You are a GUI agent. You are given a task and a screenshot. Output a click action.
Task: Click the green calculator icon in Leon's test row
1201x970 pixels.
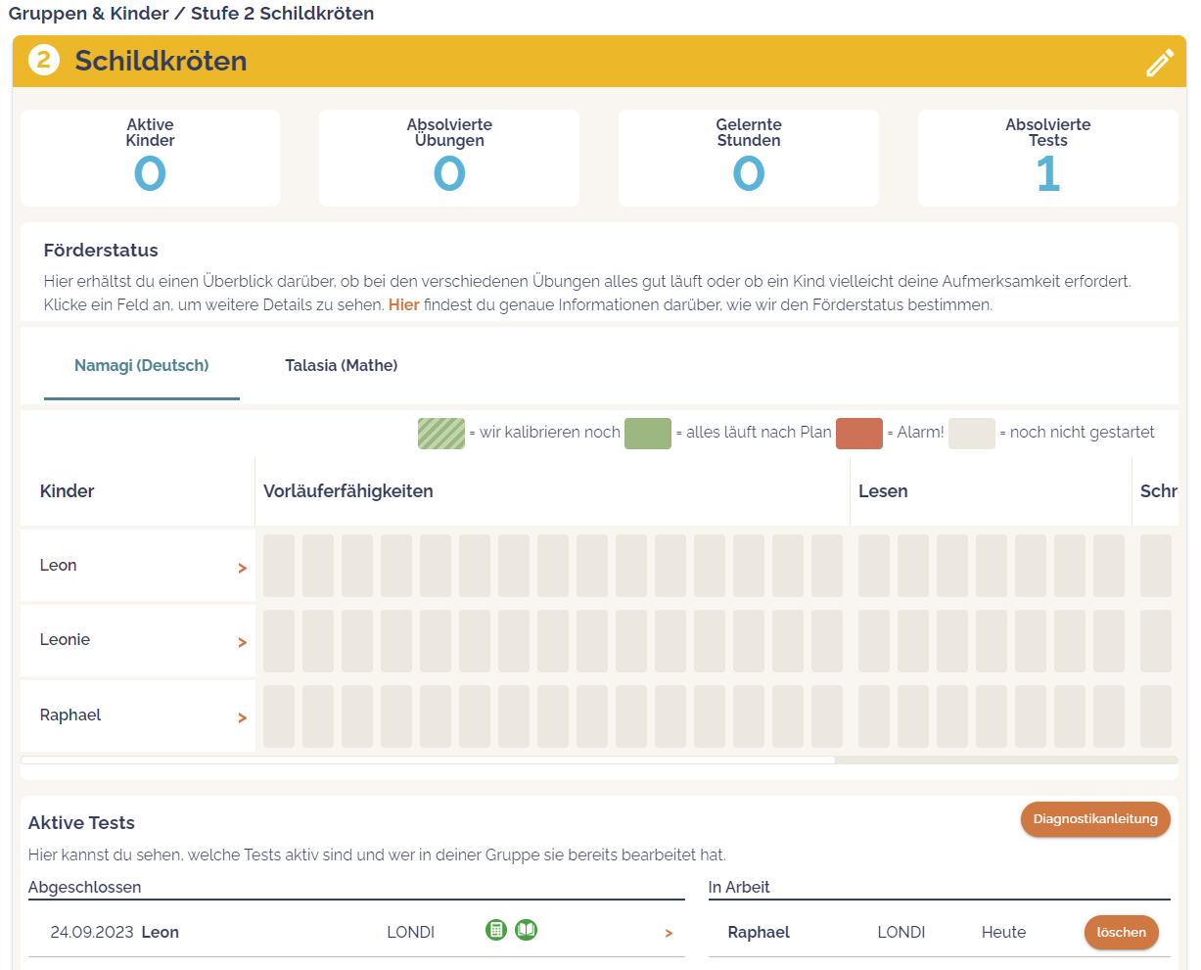click(x=496, y=930)
